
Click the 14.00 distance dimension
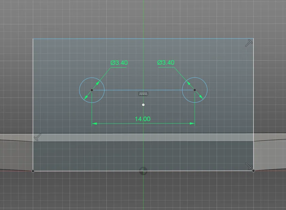pos(142,119)
